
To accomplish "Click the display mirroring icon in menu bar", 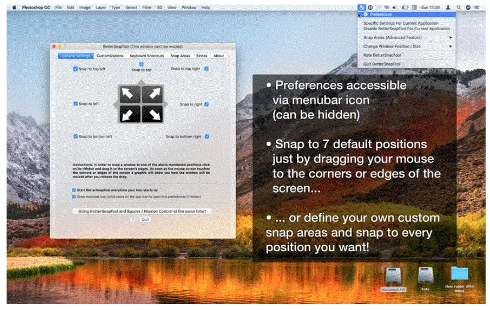I will pyautogui.click(x=414, y=8).
